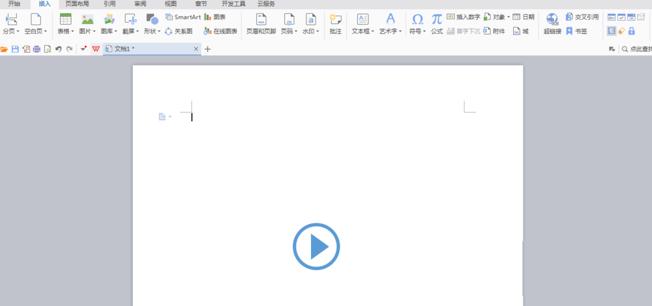
Task: Insert the 日期 date
Action: (523, 17)
